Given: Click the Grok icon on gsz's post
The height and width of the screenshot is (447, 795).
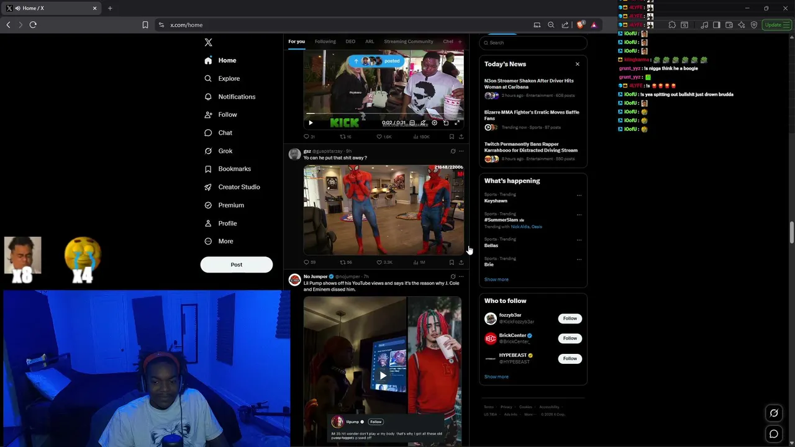Looking at the screenshot, I should pos(453,151).
